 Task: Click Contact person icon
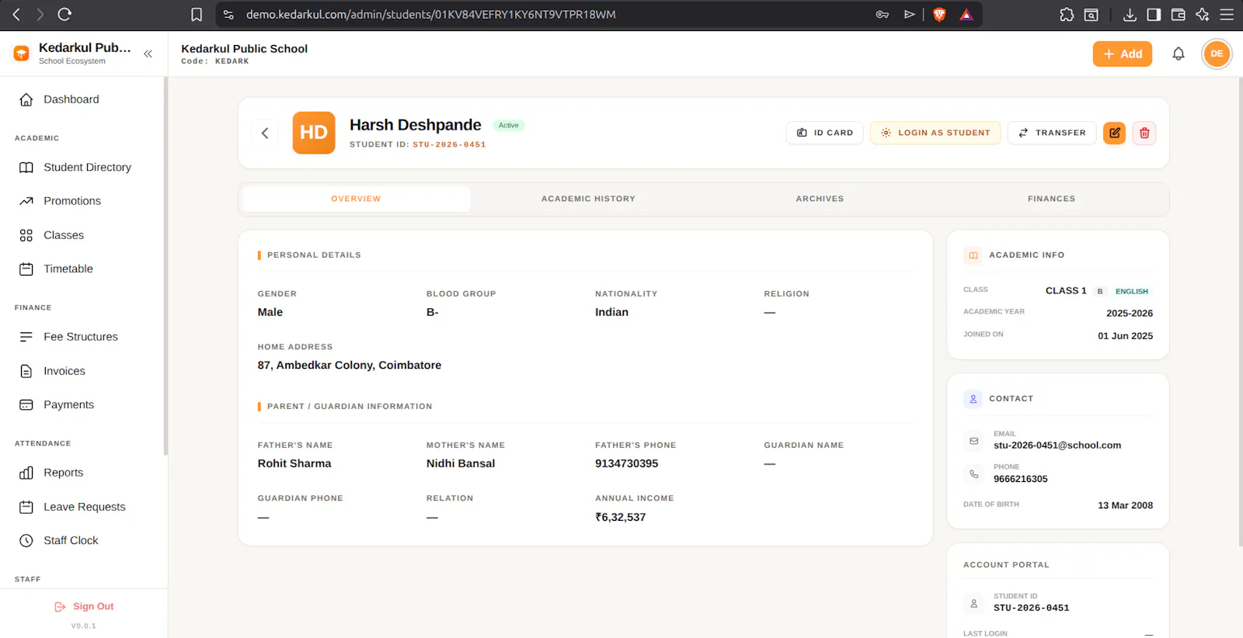(x=973, y=399)
